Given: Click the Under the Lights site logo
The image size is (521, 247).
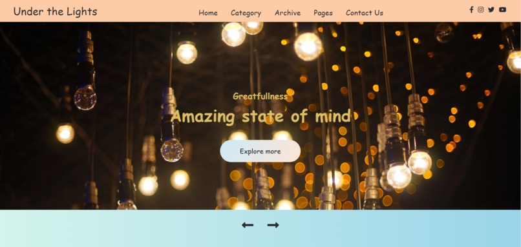Looking at the screenshot, I should (55, 11).
